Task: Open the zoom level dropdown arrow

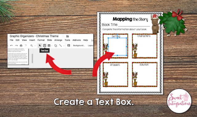Action: pos(35,46)
